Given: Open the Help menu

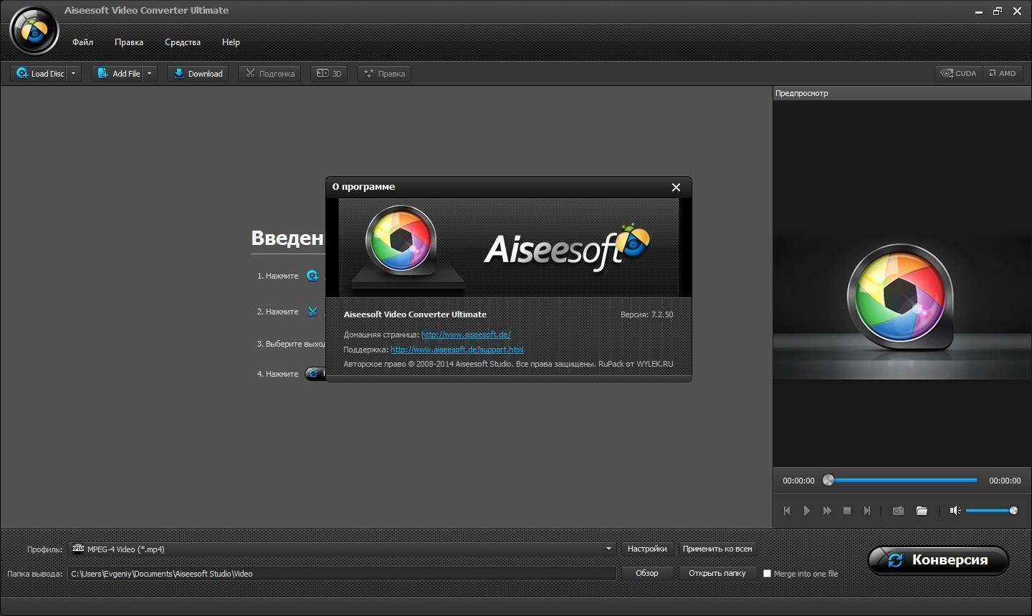Looking at the screenshot, I should (231, 42).
